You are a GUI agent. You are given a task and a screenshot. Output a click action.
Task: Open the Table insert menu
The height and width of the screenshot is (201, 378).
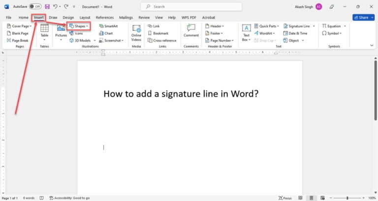point(44,32)
